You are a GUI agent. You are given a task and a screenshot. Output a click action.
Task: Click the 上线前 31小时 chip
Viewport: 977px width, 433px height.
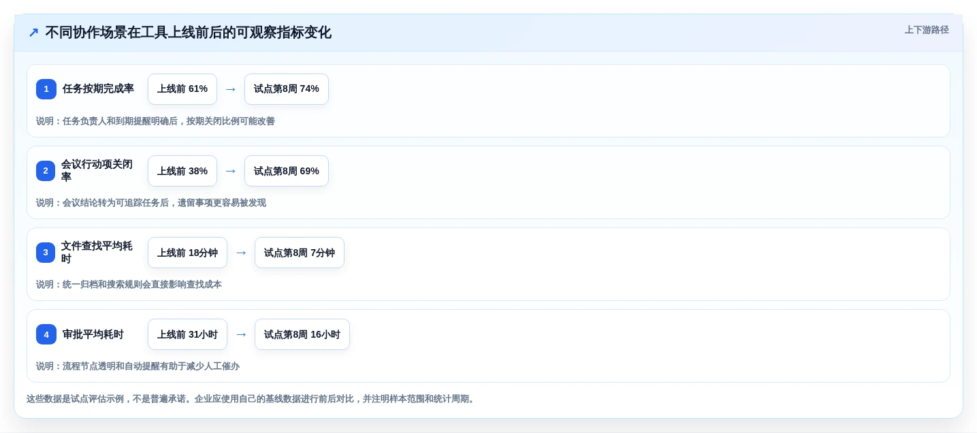coord(187,334)
